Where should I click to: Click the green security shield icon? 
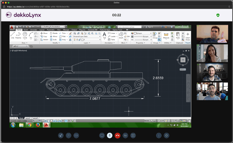point(218,15)
